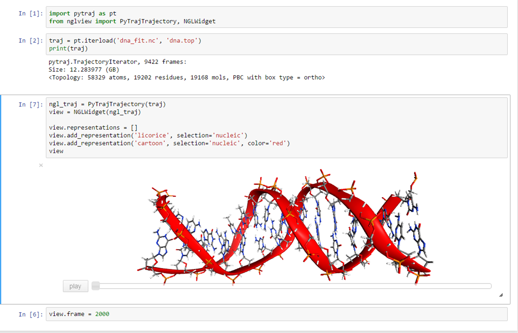The image size is (518, 333).
Task: Click the output text 'pytraj.TrajectoryIterator, 9422 frames:'
Action: 118,62
